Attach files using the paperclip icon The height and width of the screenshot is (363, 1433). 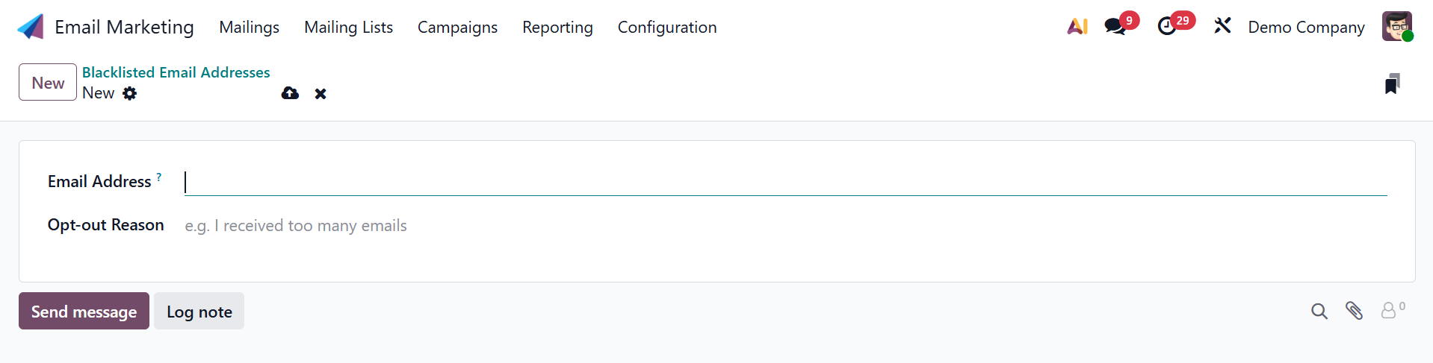(1354, 311)
